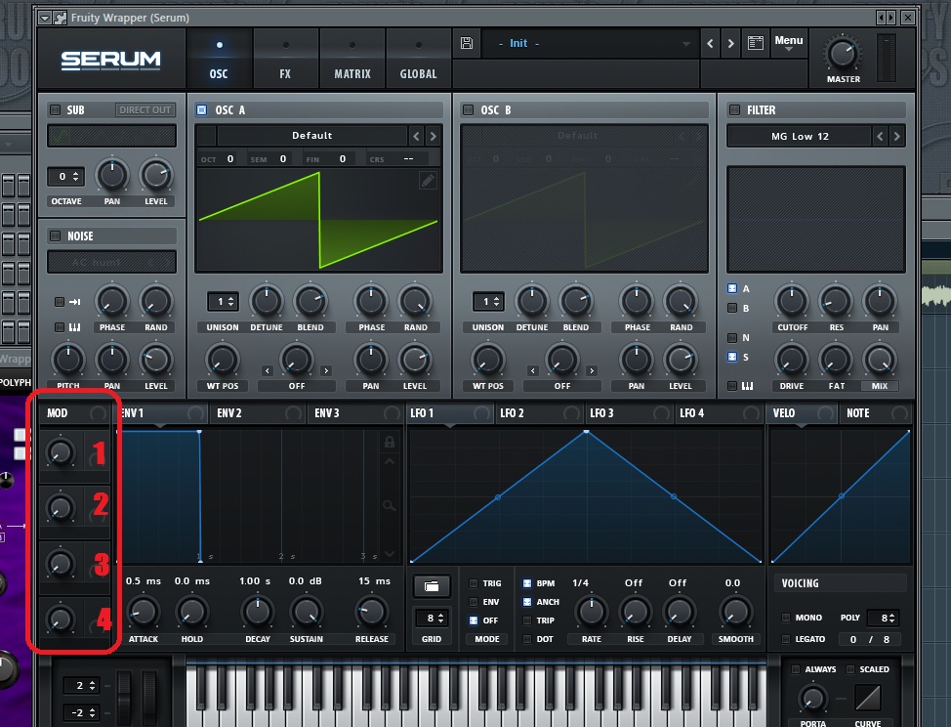This screenshot has width=951, height=727.
Task: Enable the SUB oscillator
Action: [x=56, y=109]
